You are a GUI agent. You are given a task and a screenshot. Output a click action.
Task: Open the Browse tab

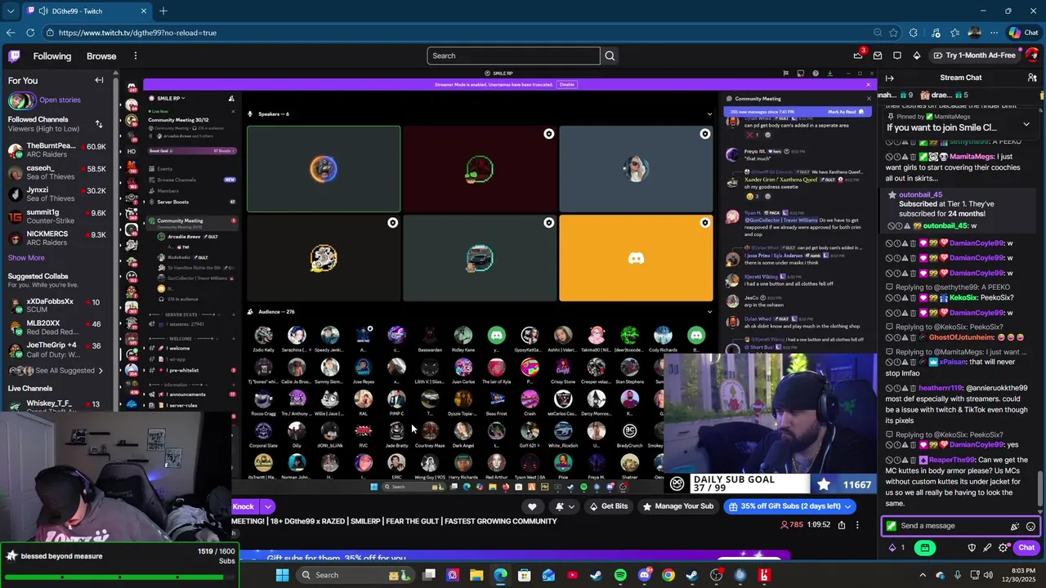[101, 56]
